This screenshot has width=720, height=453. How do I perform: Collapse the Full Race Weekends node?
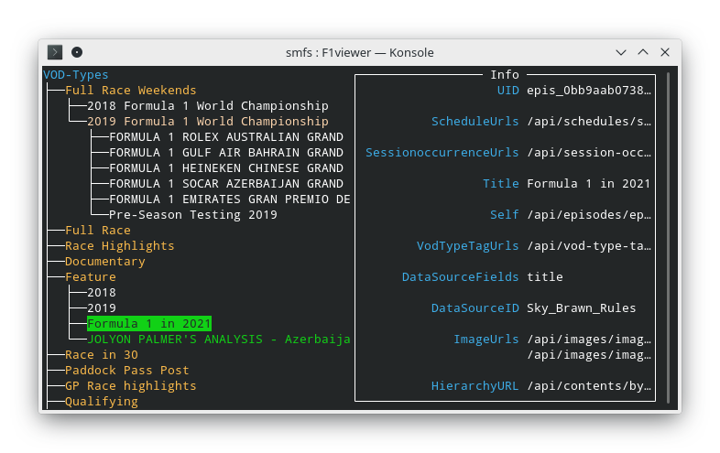[130, 91]
